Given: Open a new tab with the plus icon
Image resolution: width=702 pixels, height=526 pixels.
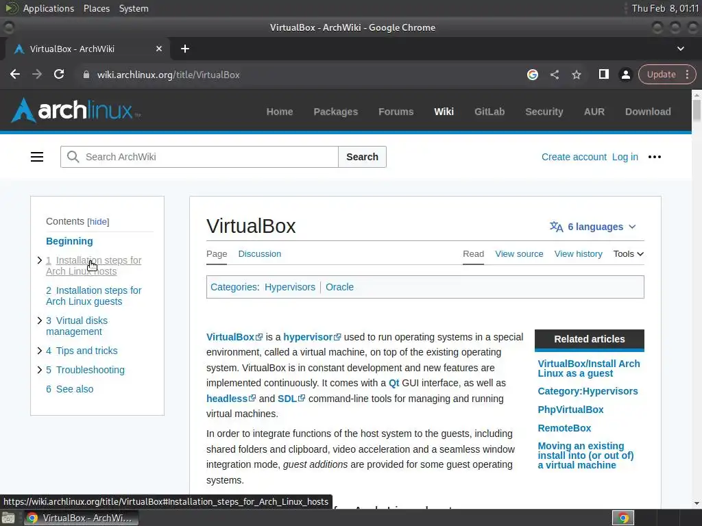Looking at the screenshot, I should click(185, 49).
